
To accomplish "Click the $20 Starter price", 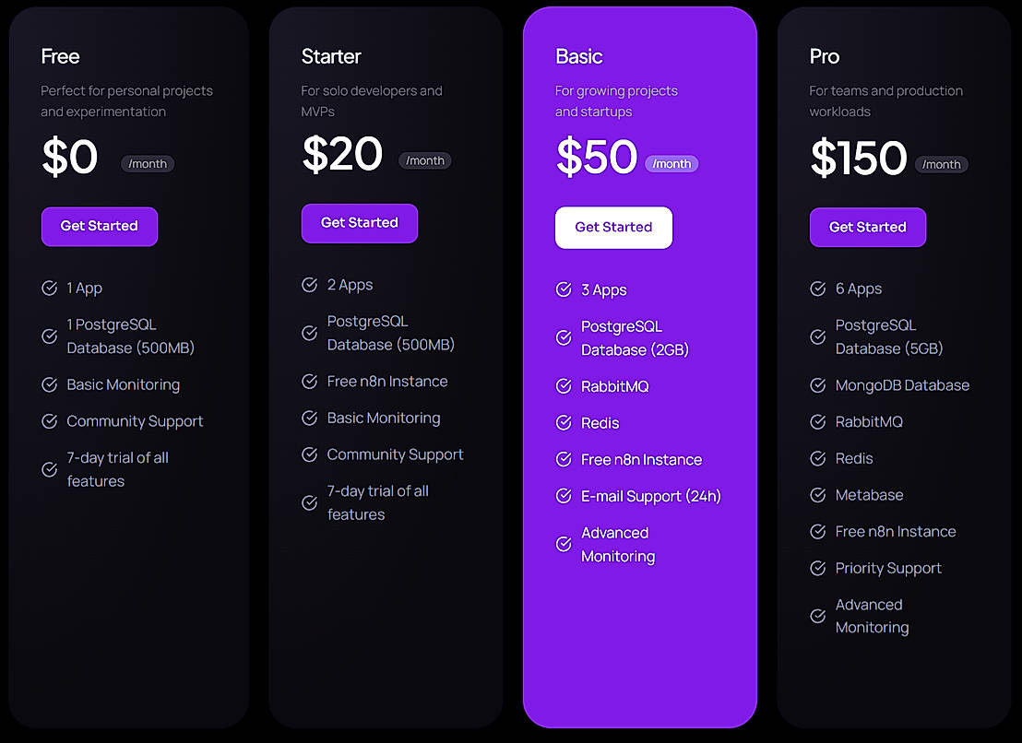I will click(342, 154).
